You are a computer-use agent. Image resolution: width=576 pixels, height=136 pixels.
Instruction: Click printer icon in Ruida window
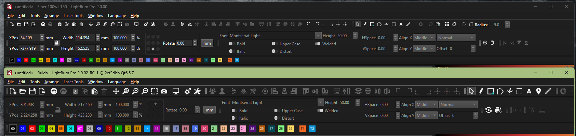point(498,110)
